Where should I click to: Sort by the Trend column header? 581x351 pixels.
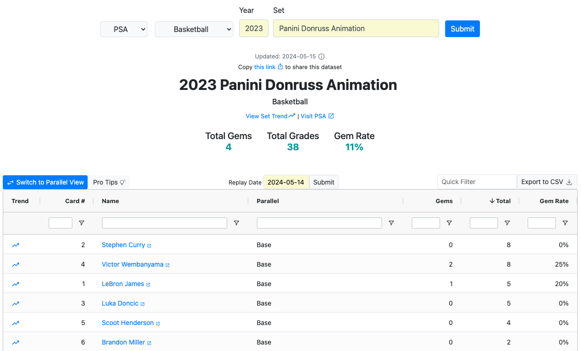(20, 201)
